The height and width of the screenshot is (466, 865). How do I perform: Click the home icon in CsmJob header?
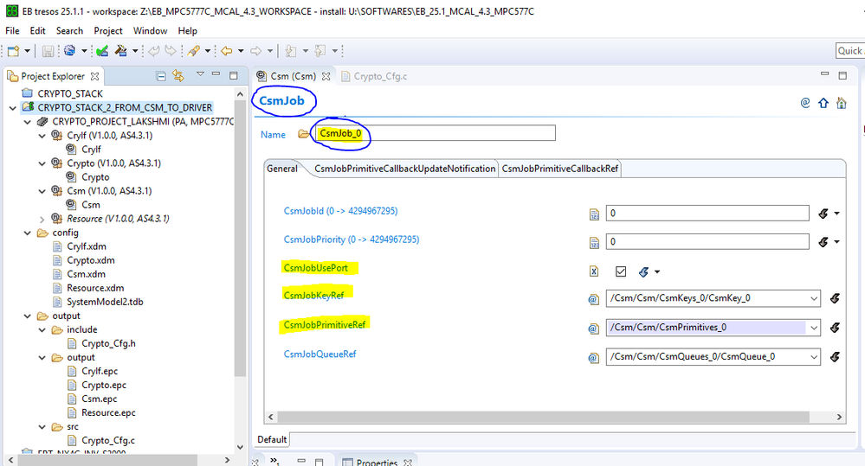pyautogui.click(x=842, y=103)
